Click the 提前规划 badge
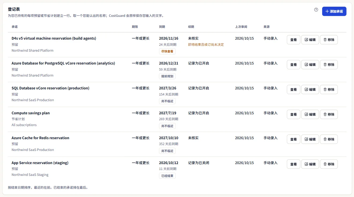This screenshot has width=354, height=197. pos(167,76)
